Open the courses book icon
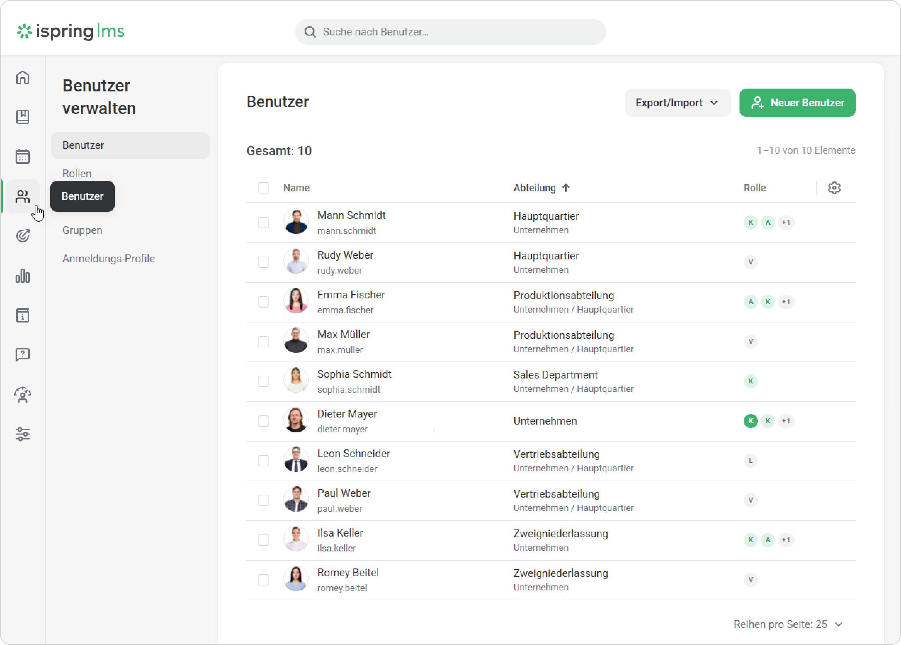 tap(23, 117)
